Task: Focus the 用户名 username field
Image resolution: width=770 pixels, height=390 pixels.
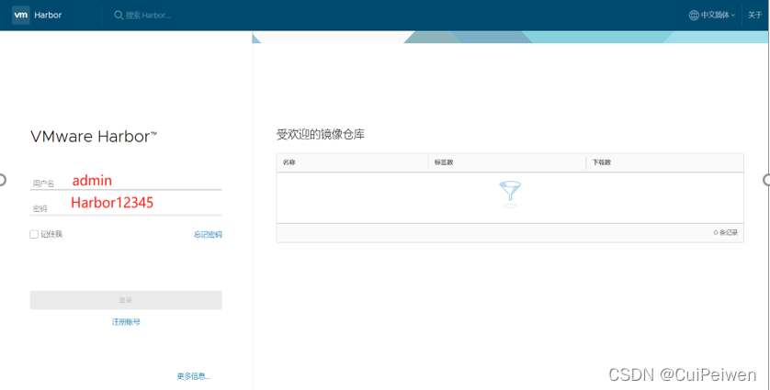Action: click(x=126, y=182)
